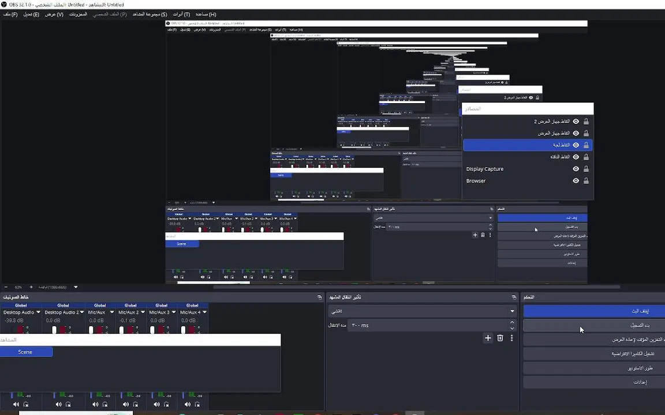This screenshot has height=415, width=665.
Task: Click Desktop Audio monitoring headphone icon
Action: (x=26, y=405)
